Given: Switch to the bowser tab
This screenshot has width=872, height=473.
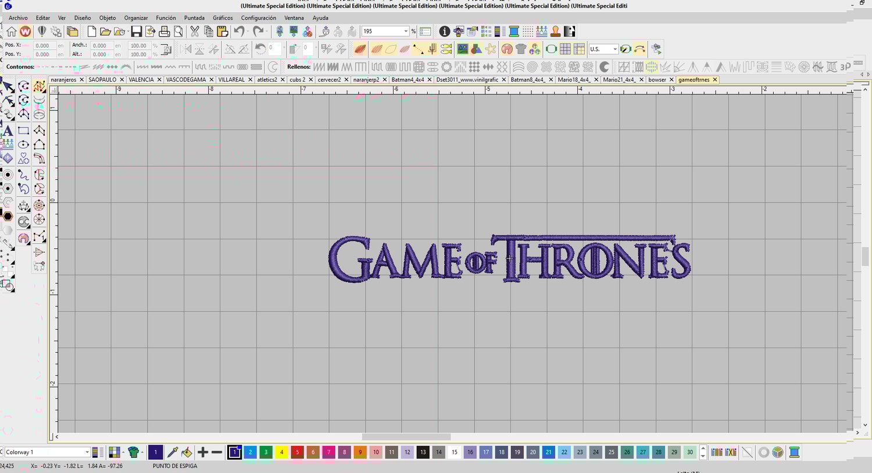Looking at the screenshot, I should tap(657, 80).
